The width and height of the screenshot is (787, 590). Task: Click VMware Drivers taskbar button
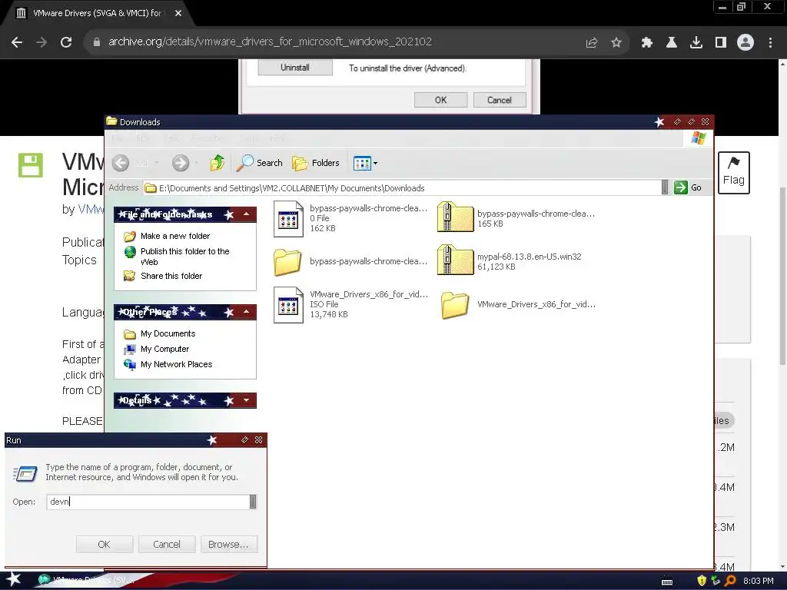tap(85, 581)
